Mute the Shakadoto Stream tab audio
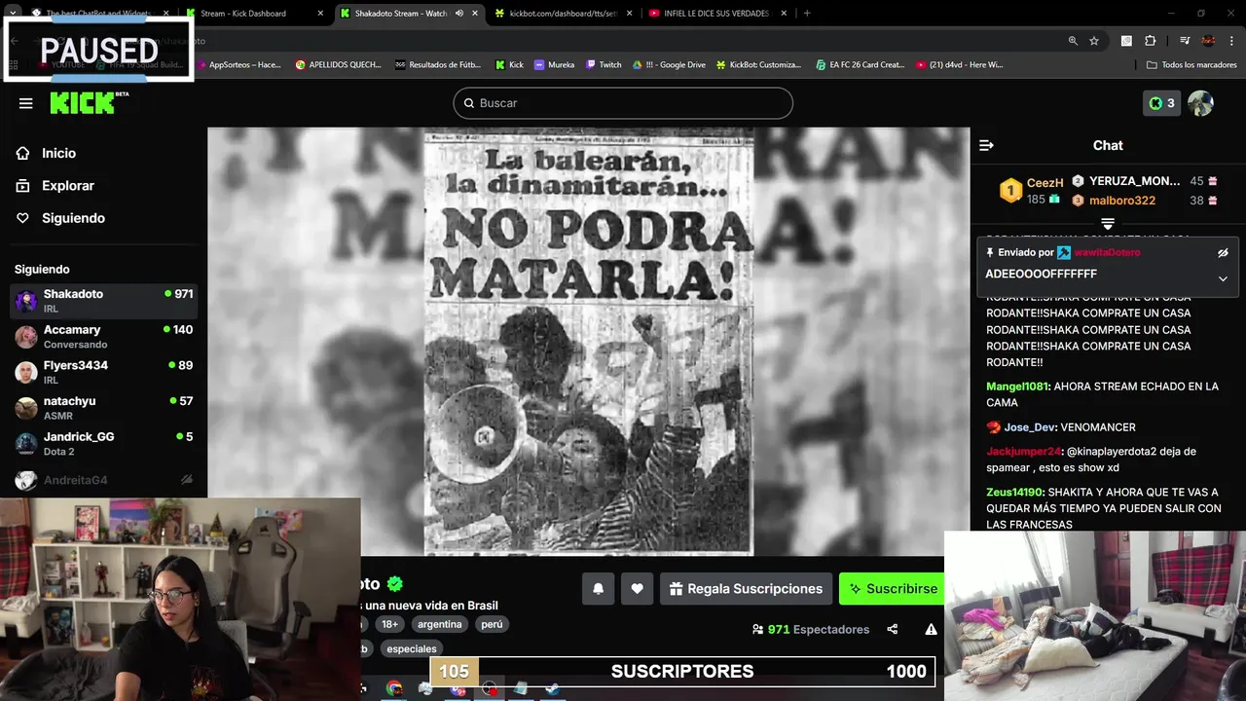 point(458,14)
